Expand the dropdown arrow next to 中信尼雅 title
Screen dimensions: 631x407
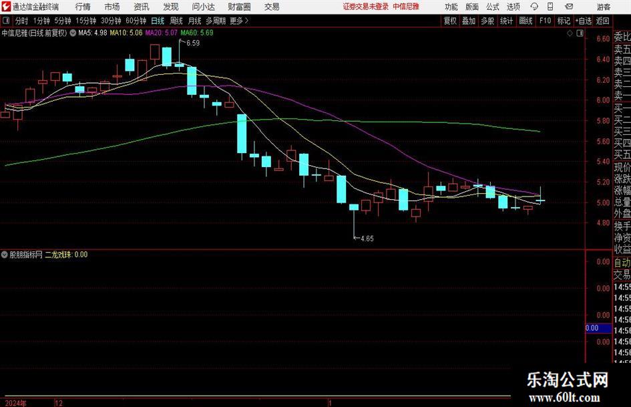click(x=73, y=33)
